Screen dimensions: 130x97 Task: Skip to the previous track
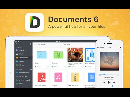pyautogui.click(x=104, y=82)
